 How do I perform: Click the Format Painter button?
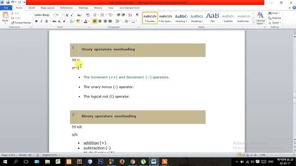(x=21, y=23)
